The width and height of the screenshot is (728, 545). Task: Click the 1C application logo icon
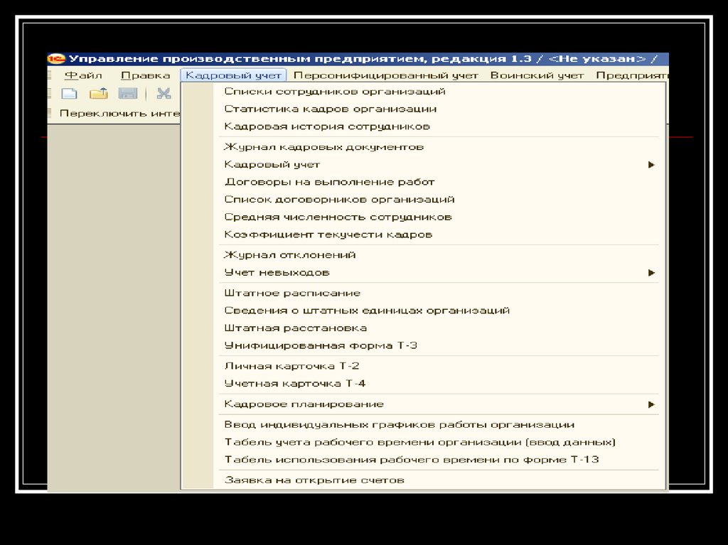[57, 59]
